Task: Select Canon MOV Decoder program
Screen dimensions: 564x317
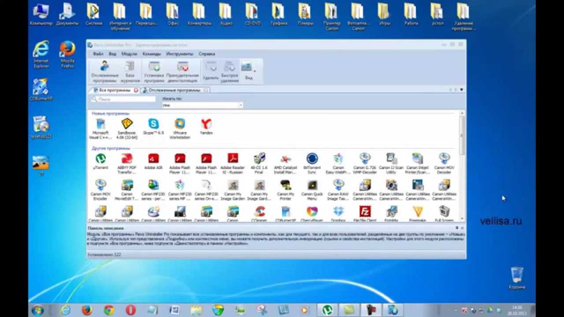Action: click(444, 164)
